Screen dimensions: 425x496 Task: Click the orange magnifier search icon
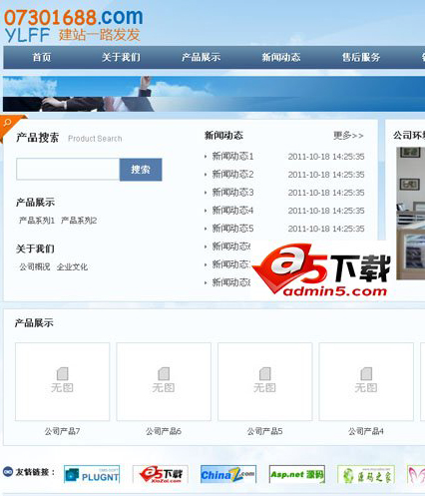click(7, 123)
